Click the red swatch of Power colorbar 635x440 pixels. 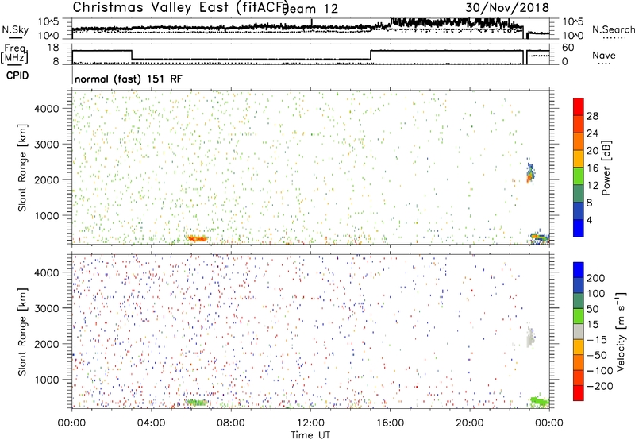click(x=579, y=106)
